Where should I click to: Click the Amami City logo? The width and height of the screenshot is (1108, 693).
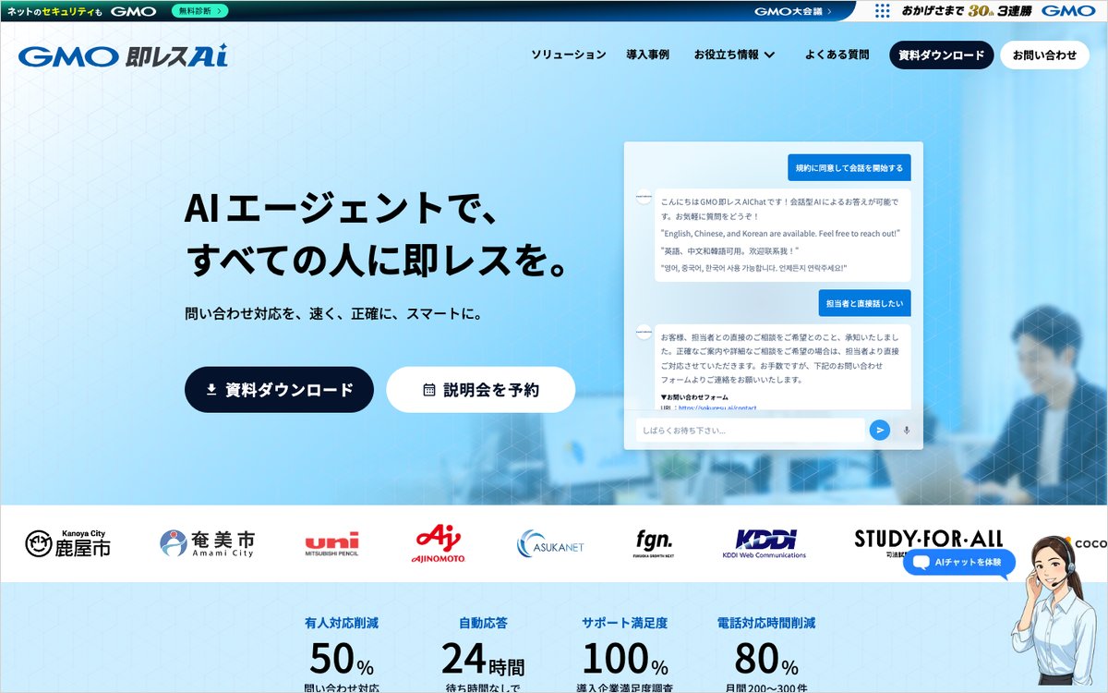[207, 543]
